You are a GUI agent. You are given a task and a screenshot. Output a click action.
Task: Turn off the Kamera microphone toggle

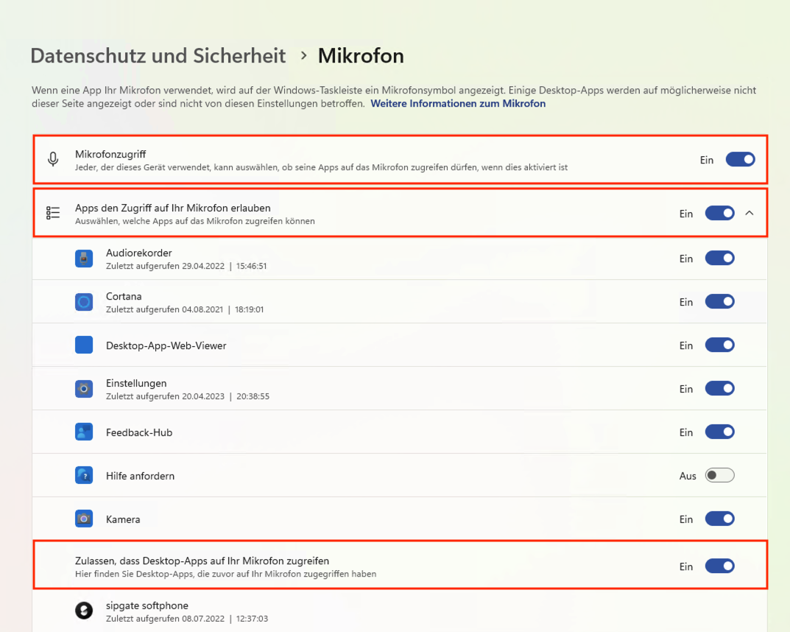[720, 519]
